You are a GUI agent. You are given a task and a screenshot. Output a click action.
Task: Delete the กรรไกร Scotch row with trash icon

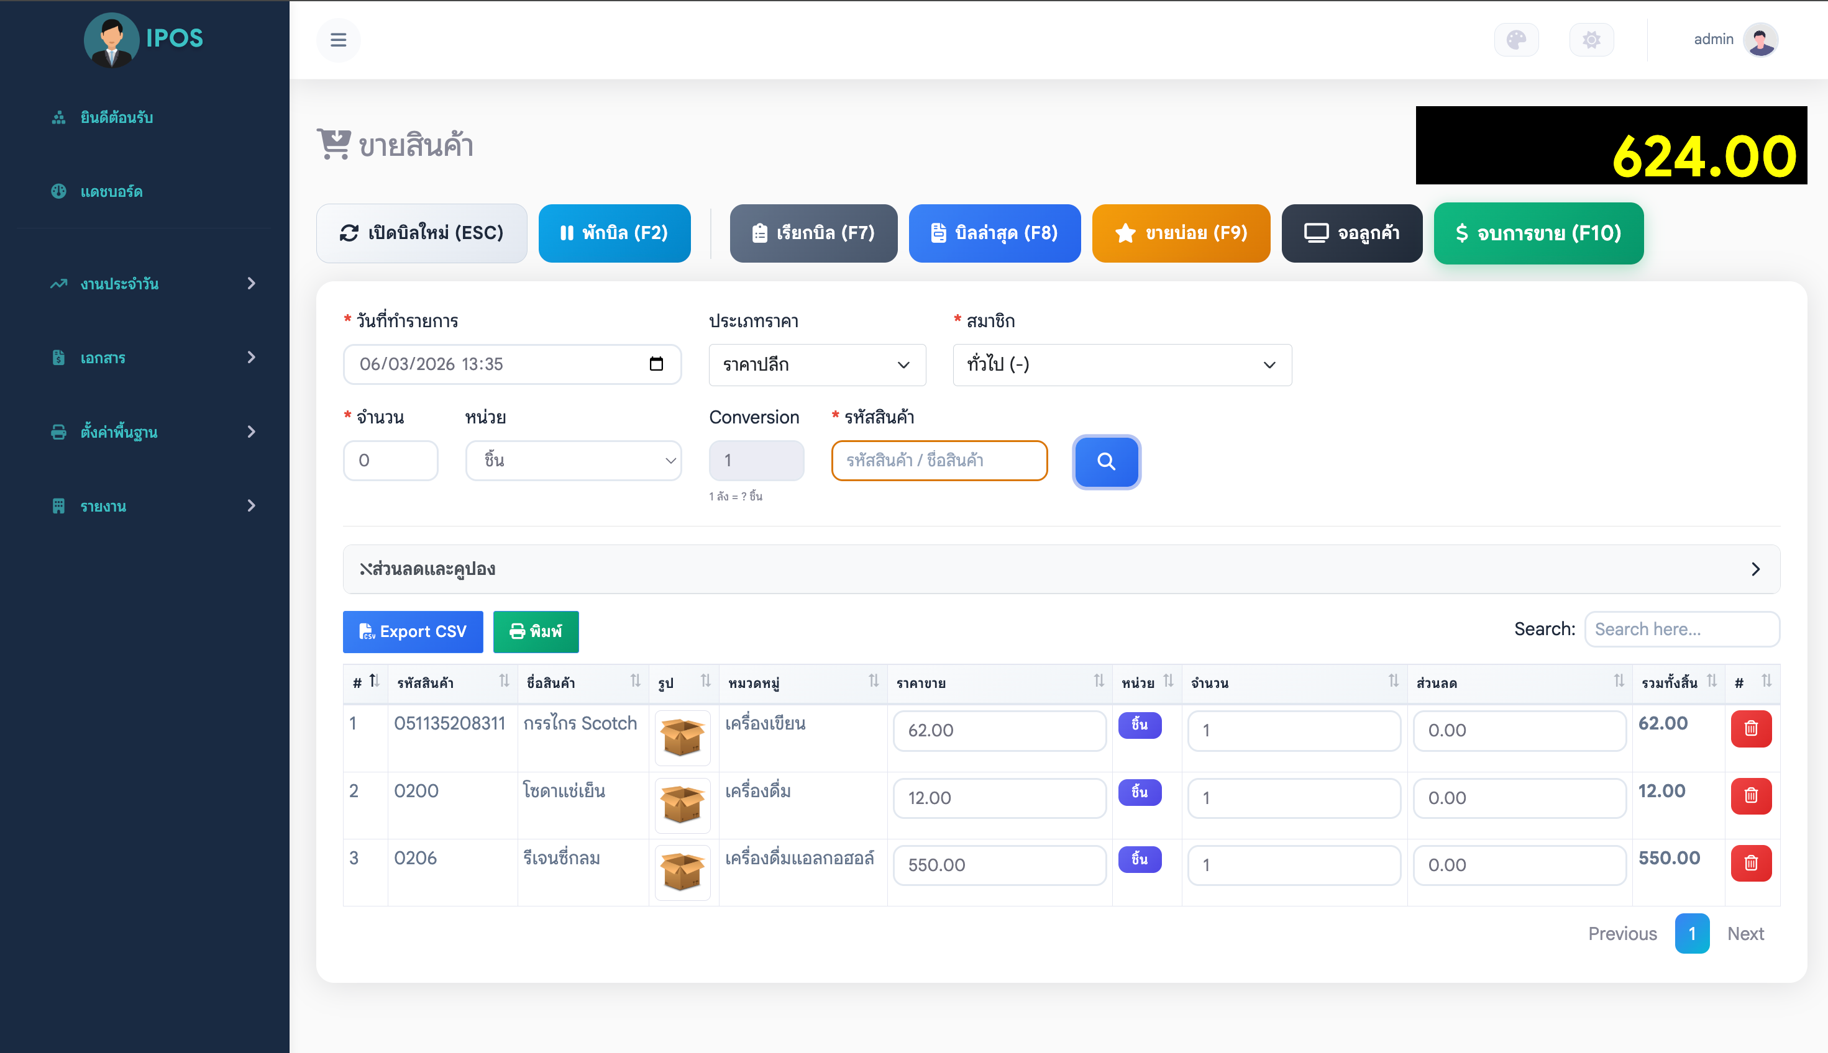(x=1750, y=728)
